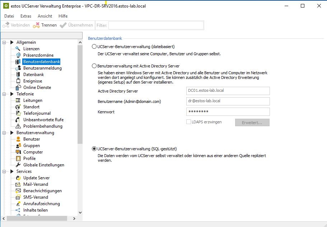Select UCServer-Benutzerverwaltung (SQL-gestützt) radio option

click(x=94, y=149)
